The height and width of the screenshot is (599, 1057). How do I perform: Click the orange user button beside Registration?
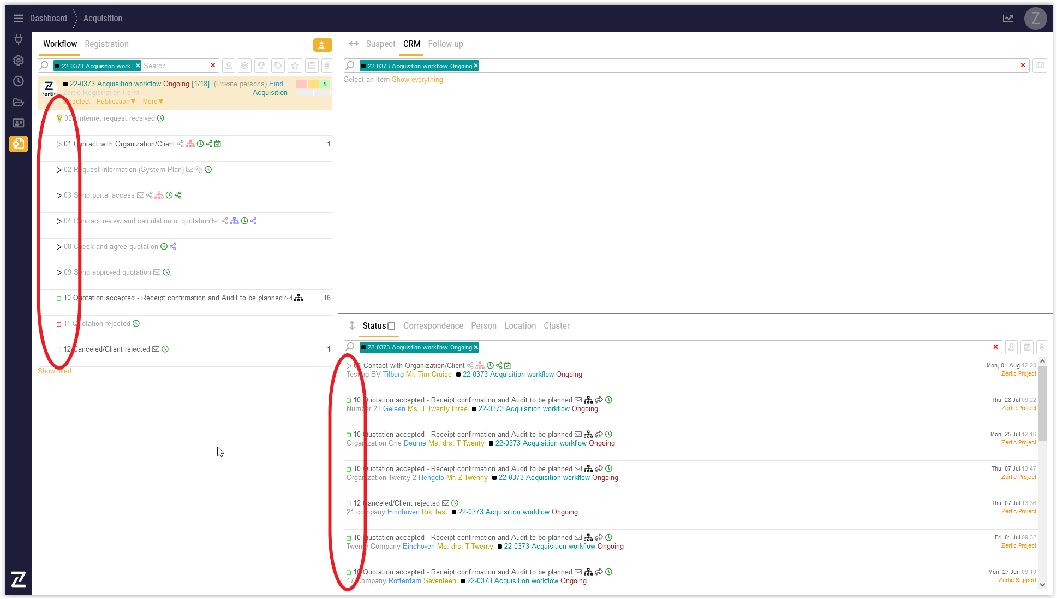click(x=322, y=45)
